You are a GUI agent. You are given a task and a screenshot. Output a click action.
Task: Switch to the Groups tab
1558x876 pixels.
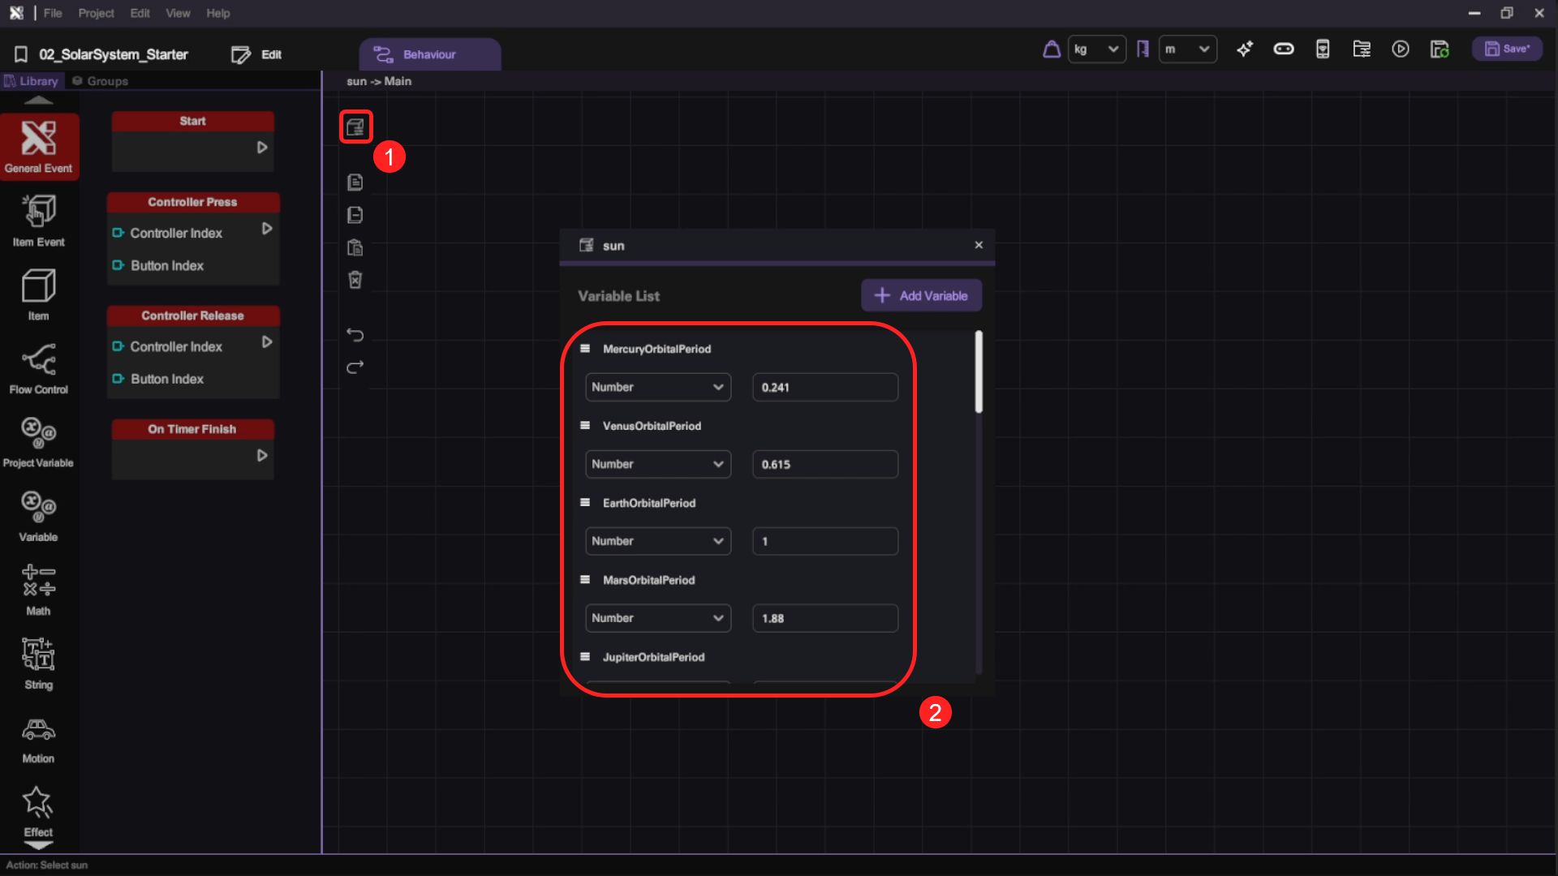[x=100, y=81]
